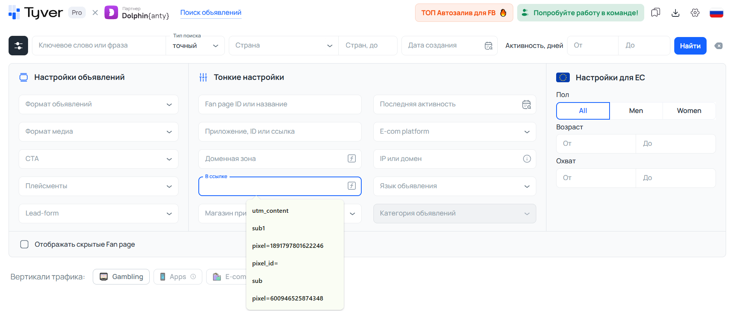Change language via Russian flag icon
Viewport: 737px width, 311px height.
pos(716,13)
